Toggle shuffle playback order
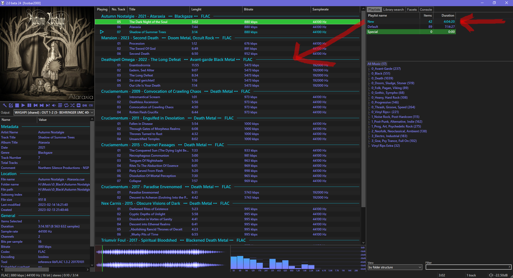 [x=72, y=105]
